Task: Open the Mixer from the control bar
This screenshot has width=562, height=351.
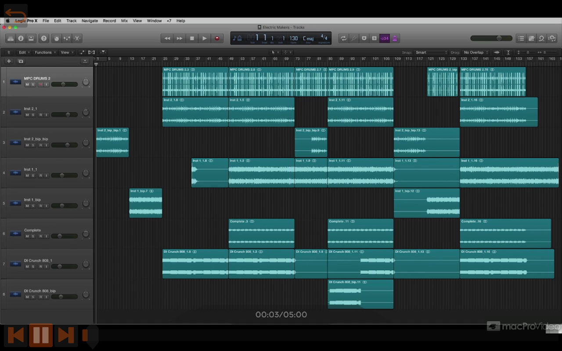Action: click(x=67, y=39)
